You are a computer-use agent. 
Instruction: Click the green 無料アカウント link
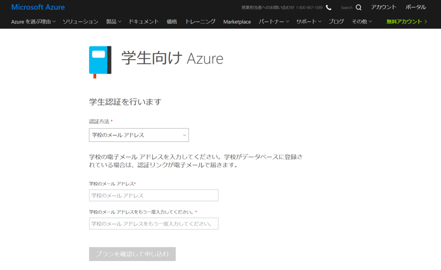tap(407, 22)
